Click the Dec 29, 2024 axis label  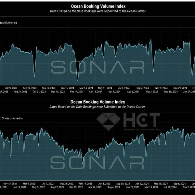[x=180, y=88]
